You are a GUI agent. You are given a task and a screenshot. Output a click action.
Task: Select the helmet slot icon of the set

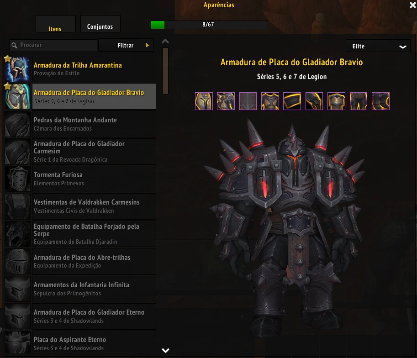204,101
